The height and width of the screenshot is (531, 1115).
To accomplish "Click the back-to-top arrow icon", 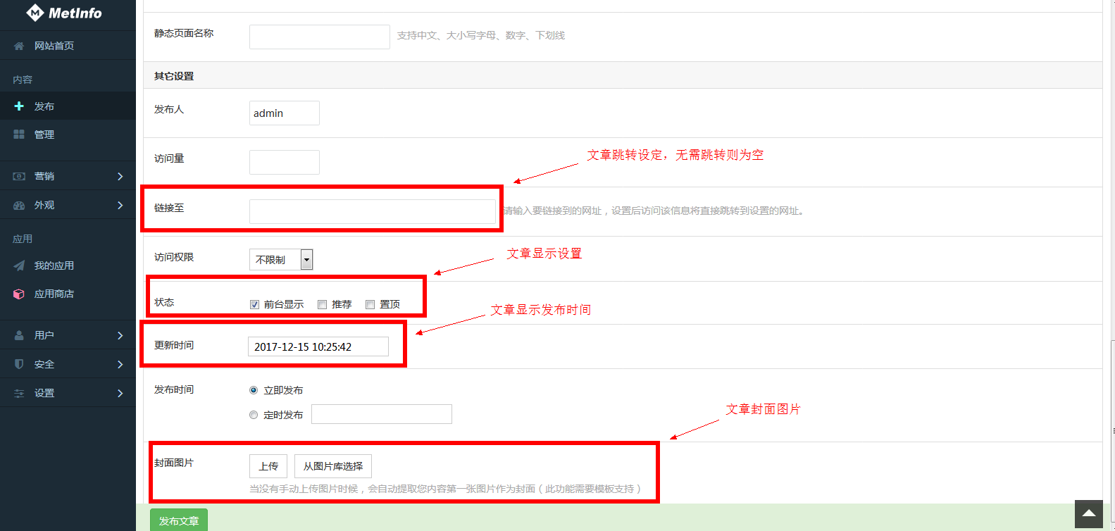I will [1088, 514].
